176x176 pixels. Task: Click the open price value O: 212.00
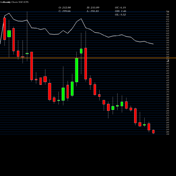coord(65,8)
